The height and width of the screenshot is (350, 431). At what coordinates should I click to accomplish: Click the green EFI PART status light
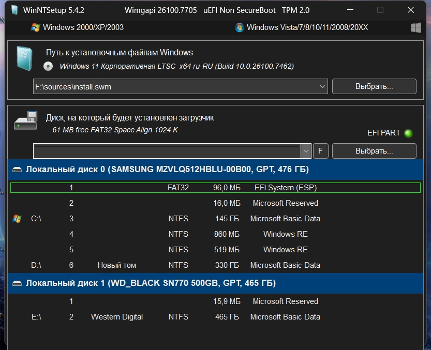coord(408,133)
